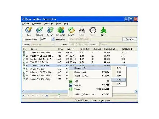Screen dimensions: 159x119
Task: Click the Browse directory button
Action: click(x=130, y=39)
